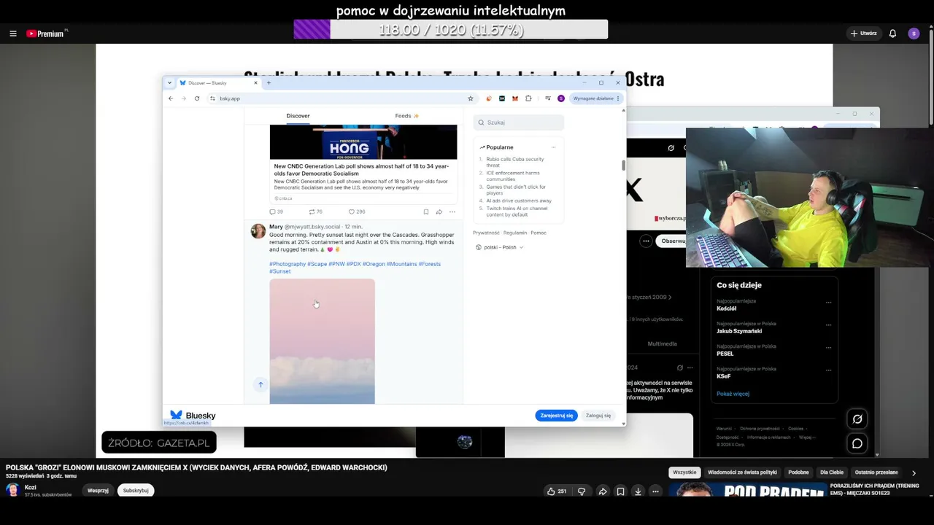The image size is (934, 525).
Task: Open trend Rubio calls Cuba security threat
Action: [x=515, y=162]
